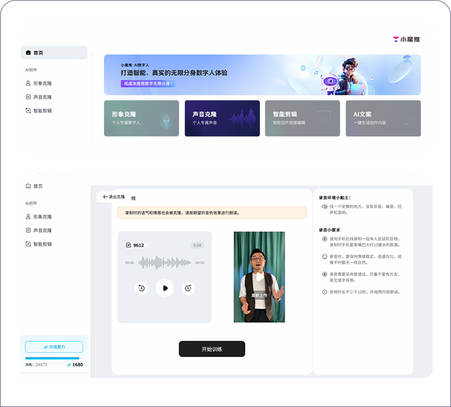Click the forward 5 seconds icon in audio player
Image resolution: width=451 pixels, height=407 pixels.
(x=188, y=288)
